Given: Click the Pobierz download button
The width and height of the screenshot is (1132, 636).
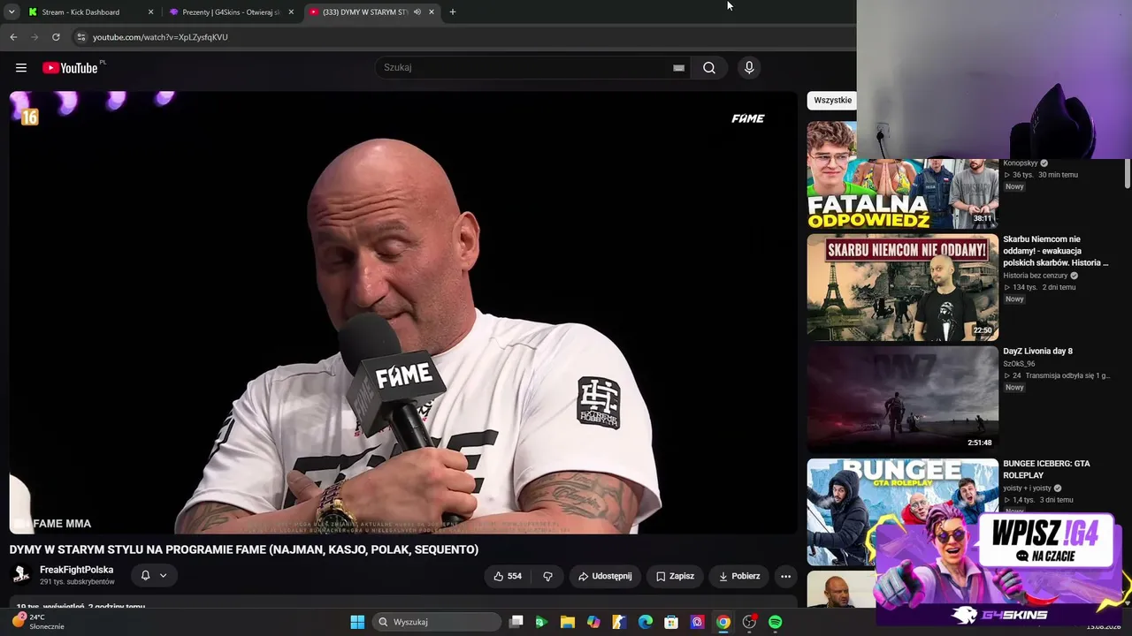Looking at the screenshot, I should pyautogui.click(x=739, y=576).
